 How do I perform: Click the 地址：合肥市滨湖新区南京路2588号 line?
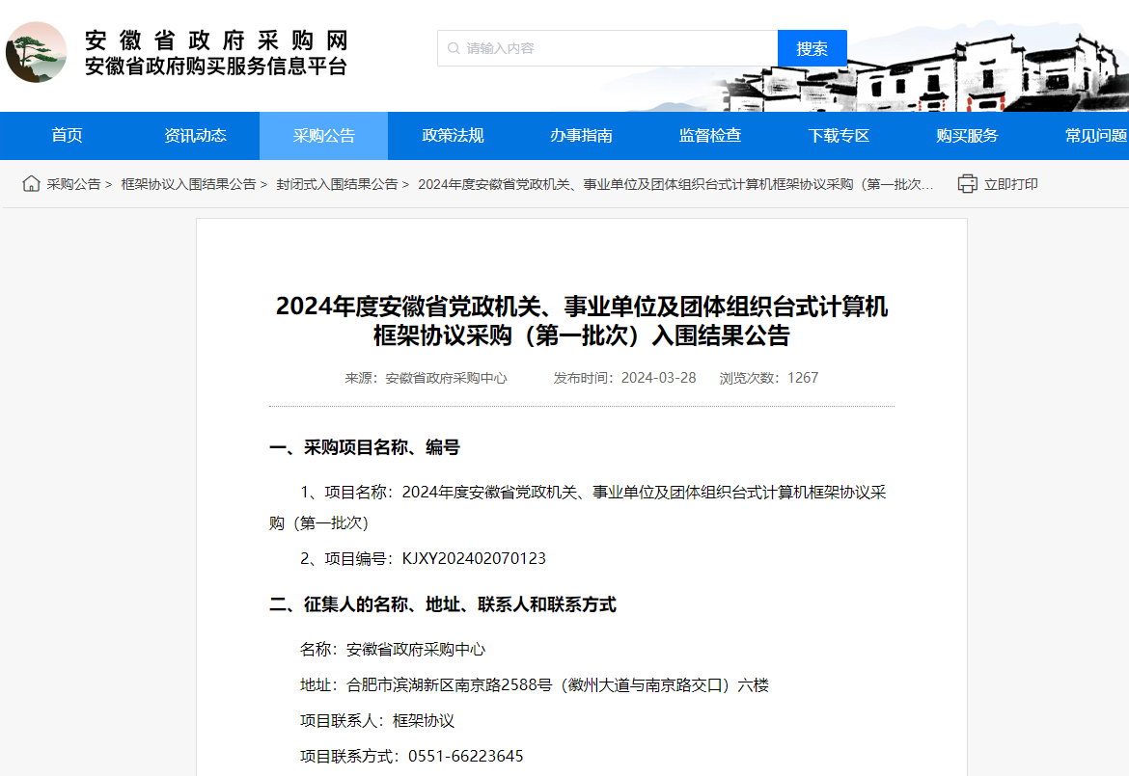[535, 685]
